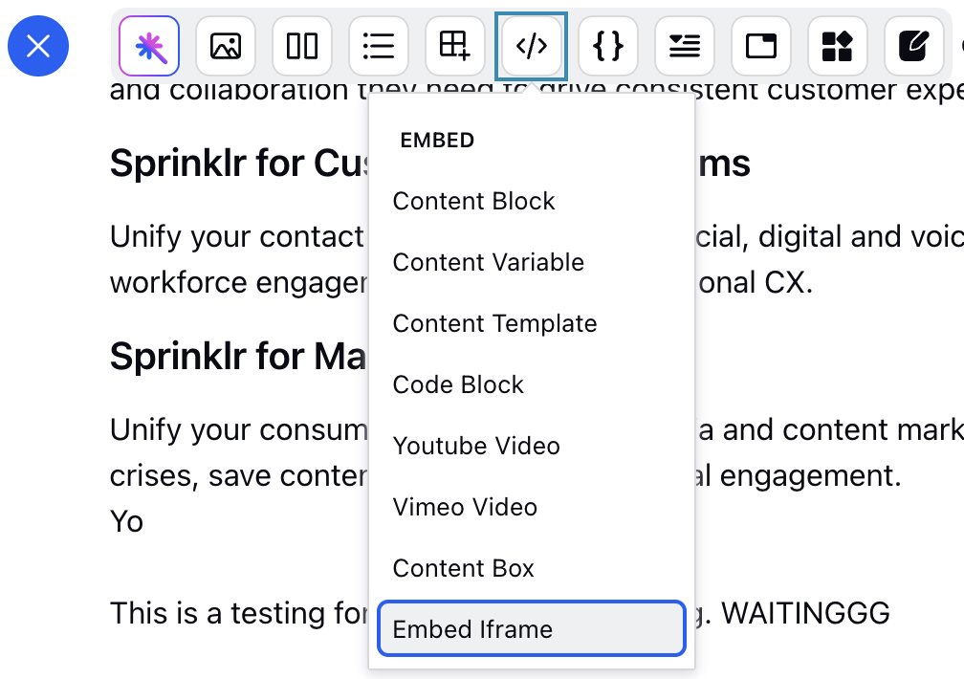Embed a Youtube Video
Screen dimensions: 964x679
click(532, 446)
